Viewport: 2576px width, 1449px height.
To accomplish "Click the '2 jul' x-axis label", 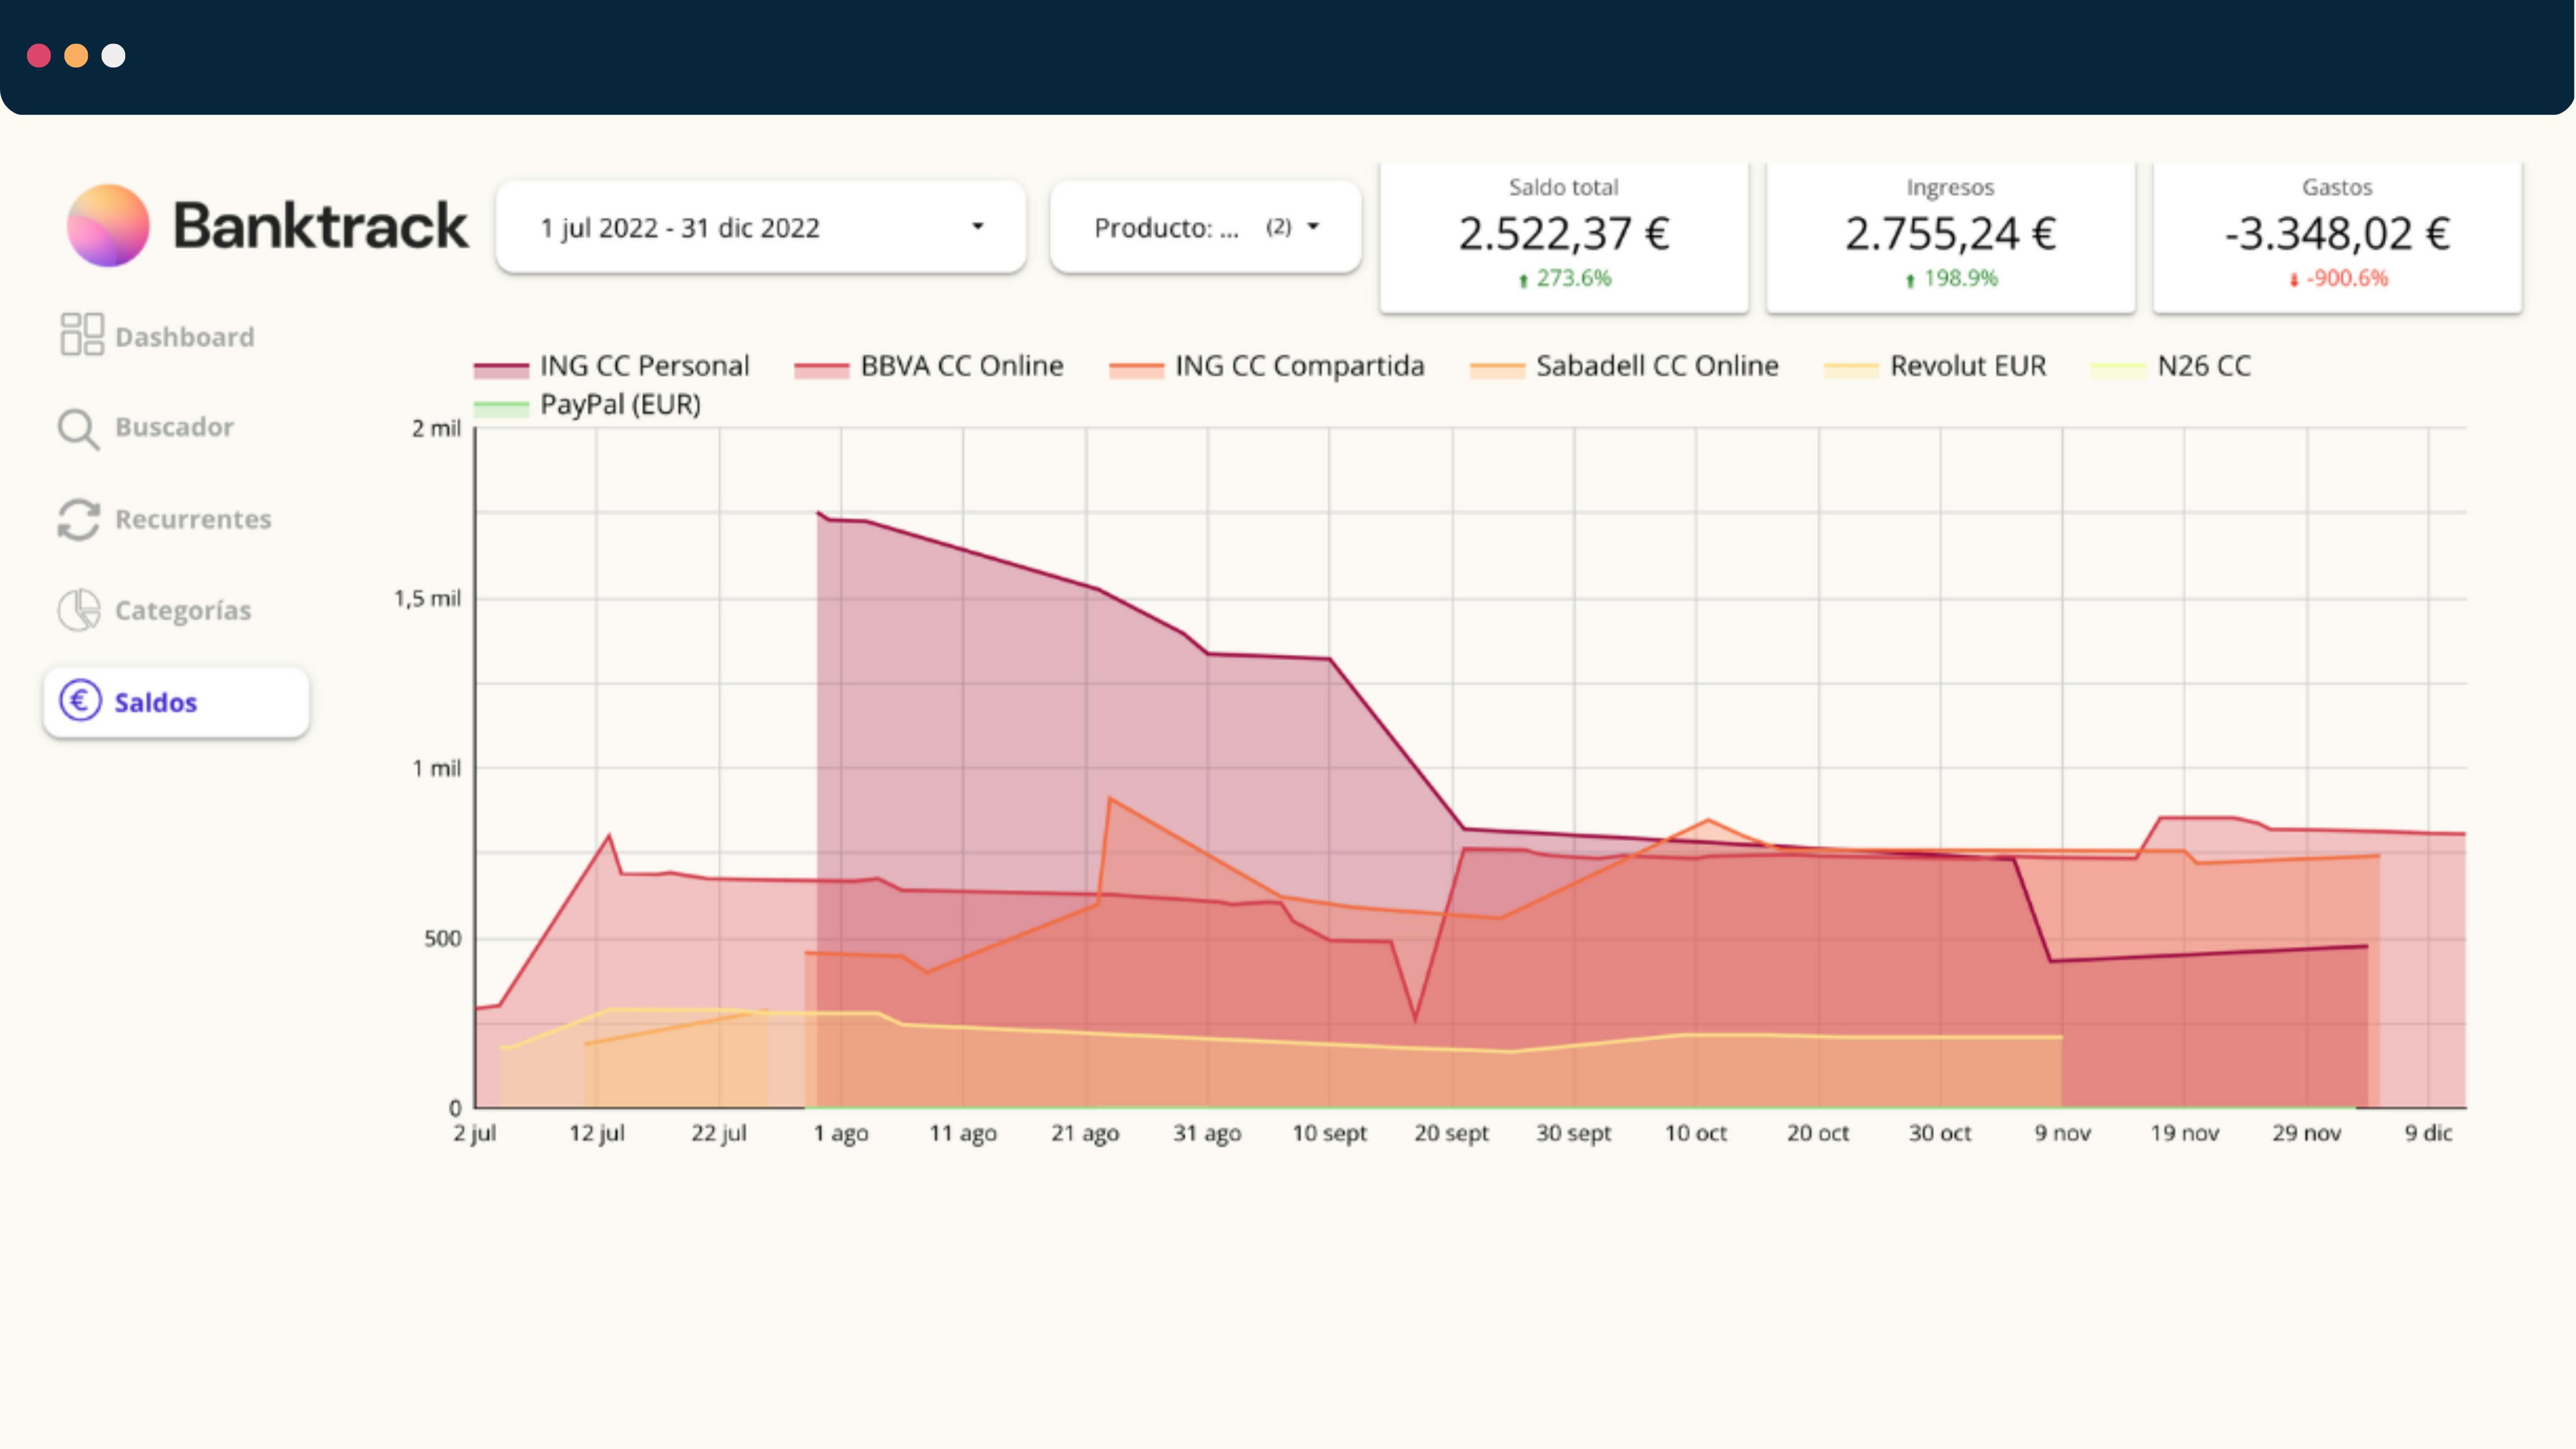I will click(x=474, y=1133).
